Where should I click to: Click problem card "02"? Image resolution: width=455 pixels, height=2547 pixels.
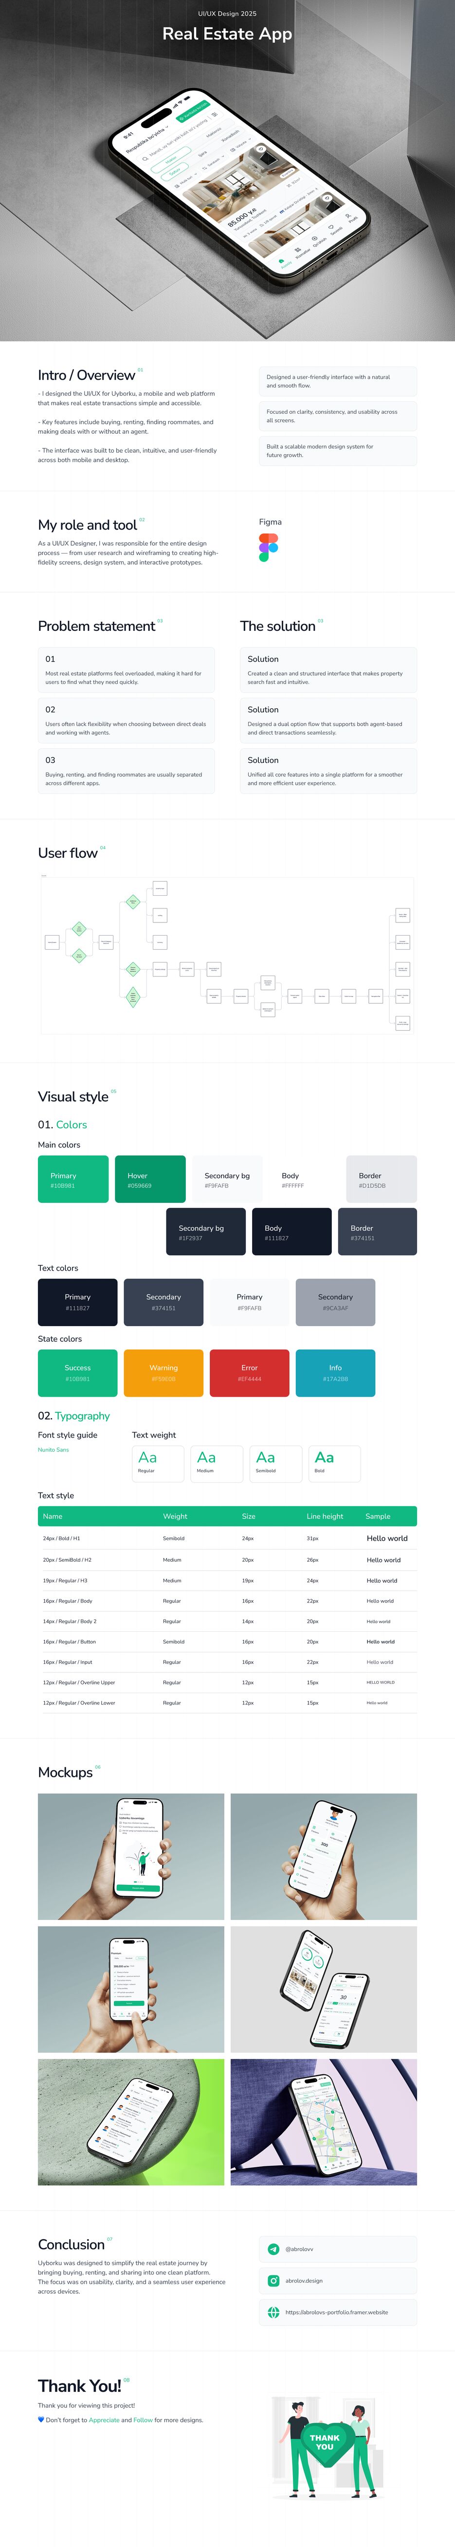tap(127, 720)
